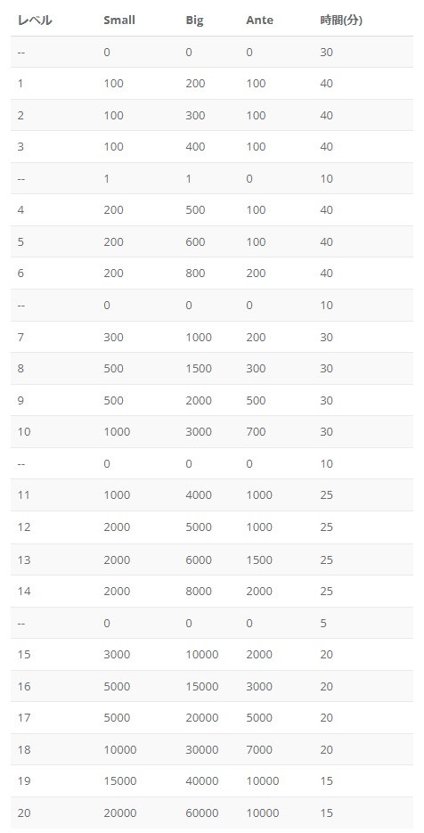The image size is (424, 833).
Task: Select Big blind 800 in level 6
Action: (x=195, y=273)
